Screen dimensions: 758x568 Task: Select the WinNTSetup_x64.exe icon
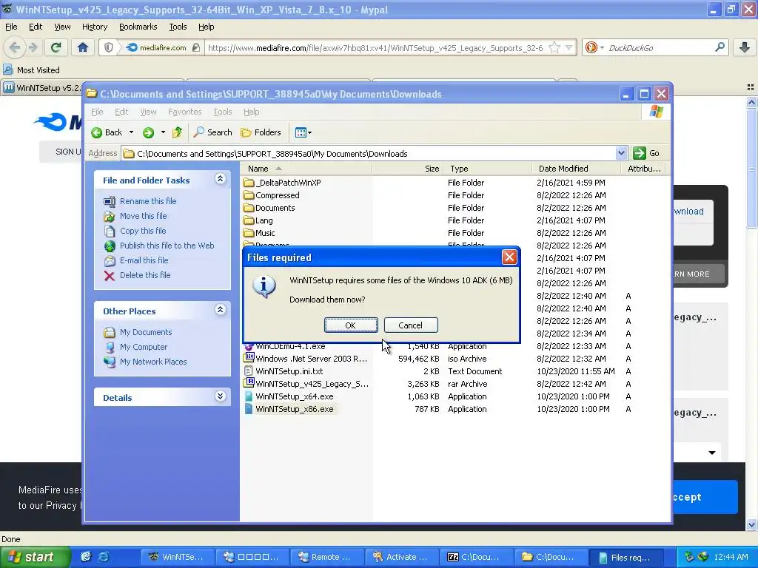point(249,396)
